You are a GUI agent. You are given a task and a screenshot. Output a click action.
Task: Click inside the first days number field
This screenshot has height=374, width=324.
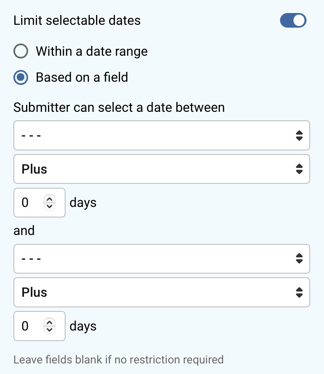click(x=28, y=202)
